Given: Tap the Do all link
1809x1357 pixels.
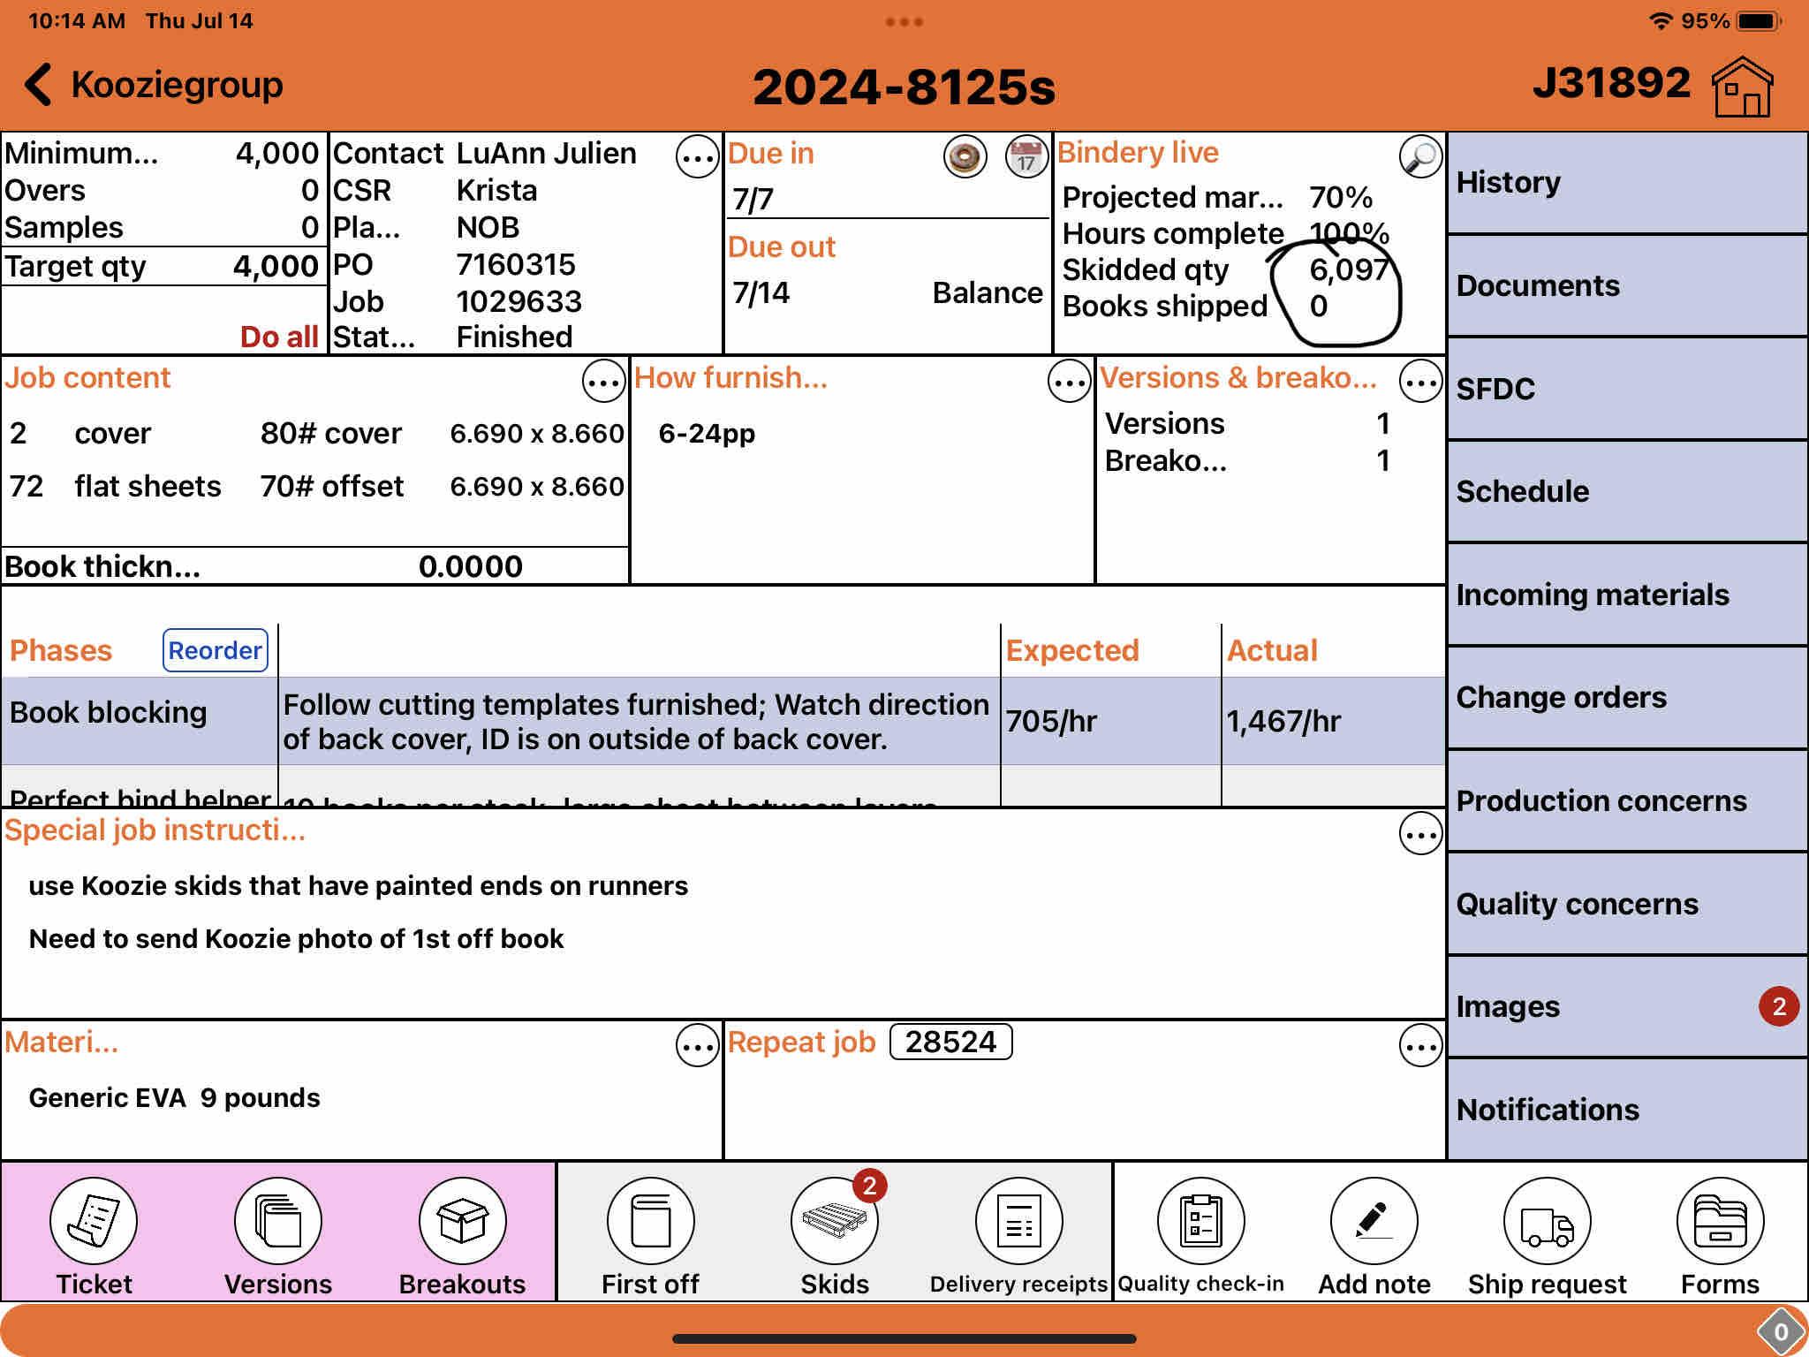Looking at the screenshot, I should point(278,337).
